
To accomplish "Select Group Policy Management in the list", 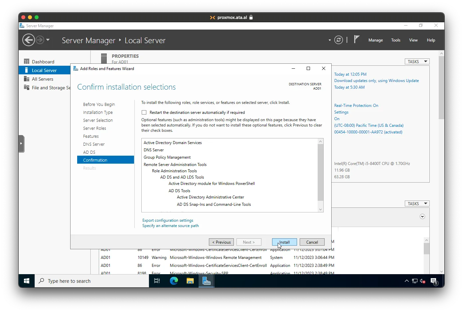I will (x=167, y=157).
